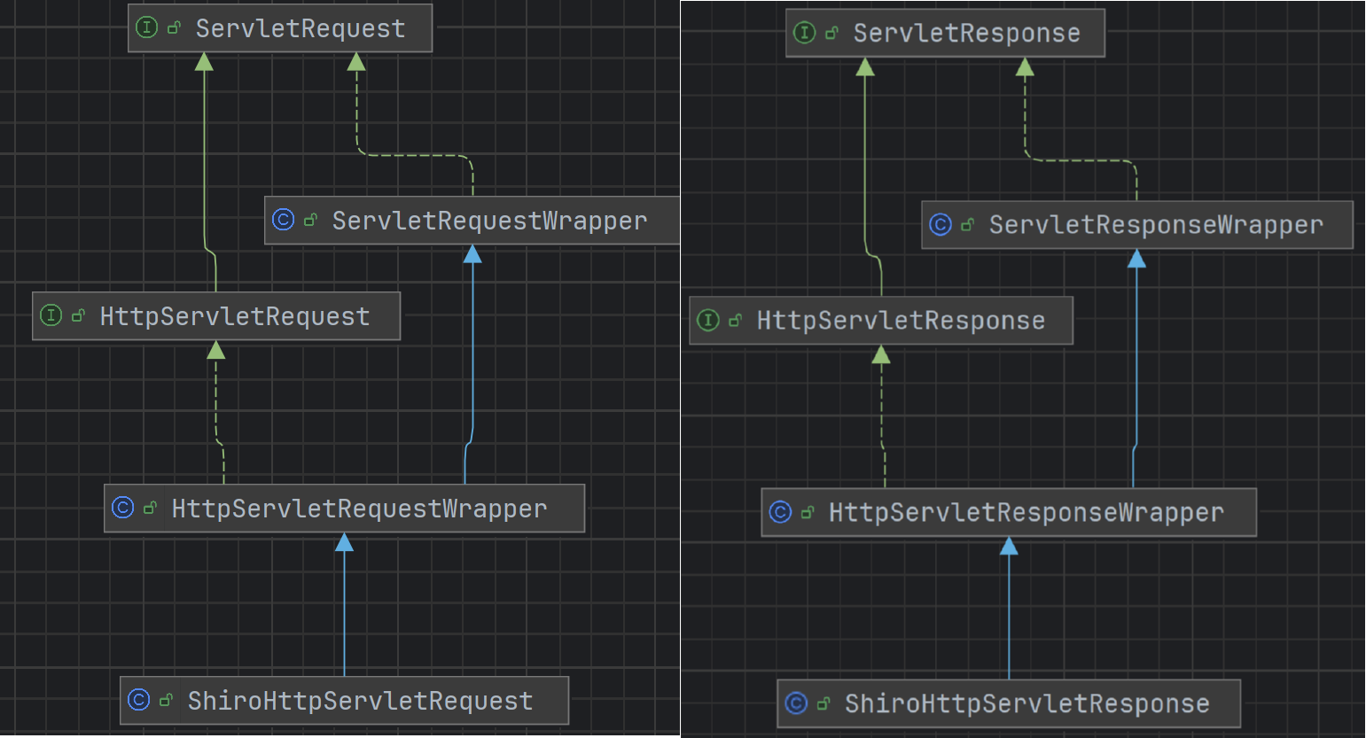Select the HttpServletRequest interface node
The width and height of the screenshot is (1366, 738).
tap(216, 316)
